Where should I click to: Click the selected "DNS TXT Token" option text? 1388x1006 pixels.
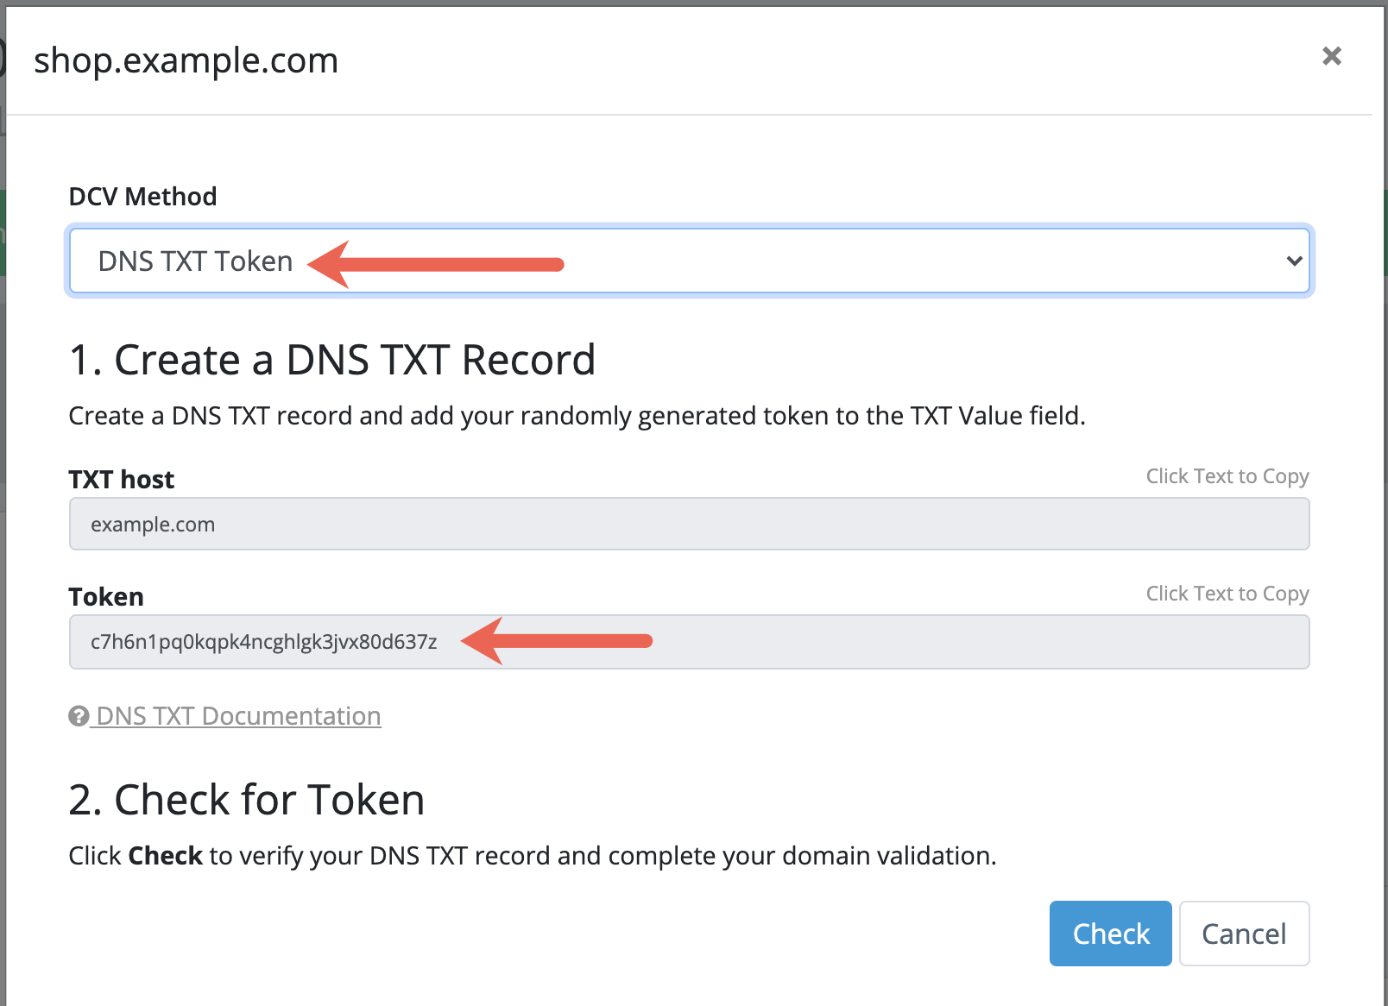click(195, 261)
